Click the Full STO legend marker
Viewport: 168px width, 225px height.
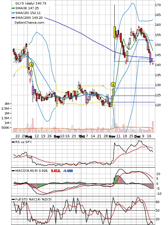pyautogui.click(x=13, y=199)
